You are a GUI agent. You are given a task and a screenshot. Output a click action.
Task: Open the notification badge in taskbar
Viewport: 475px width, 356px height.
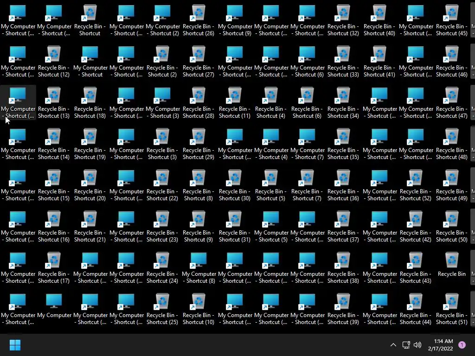point(462,345)
